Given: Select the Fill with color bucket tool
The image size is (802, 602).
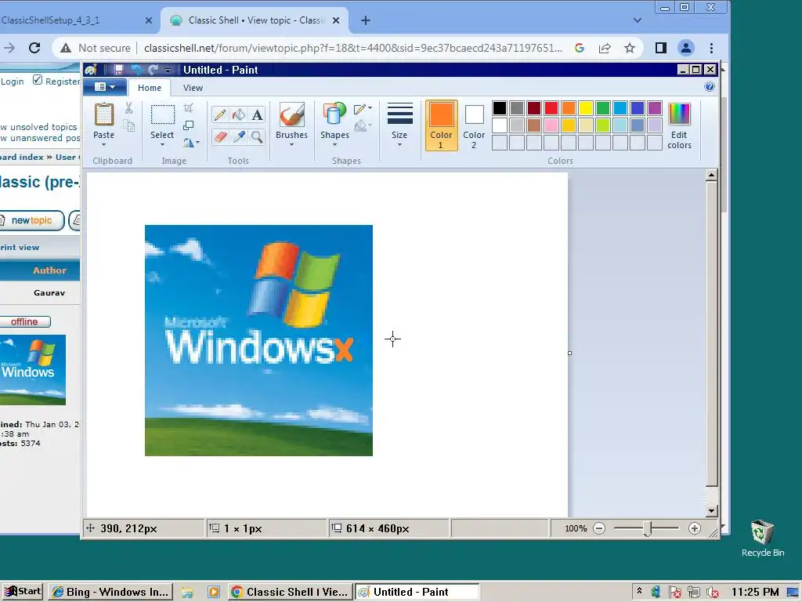Looking at the screenshot, I should 238,114.
